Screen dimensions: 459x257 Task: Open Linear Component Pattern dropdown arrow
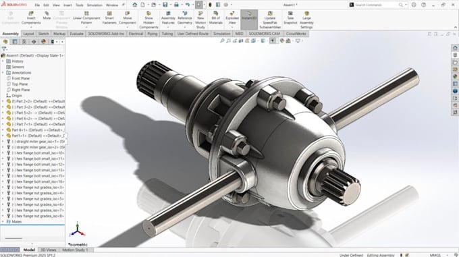coord(86,27)
